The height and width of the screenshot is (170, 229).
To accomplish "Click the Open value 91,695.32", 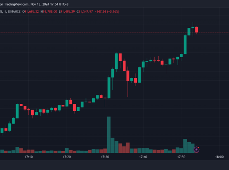I will [x=32, y=12].
